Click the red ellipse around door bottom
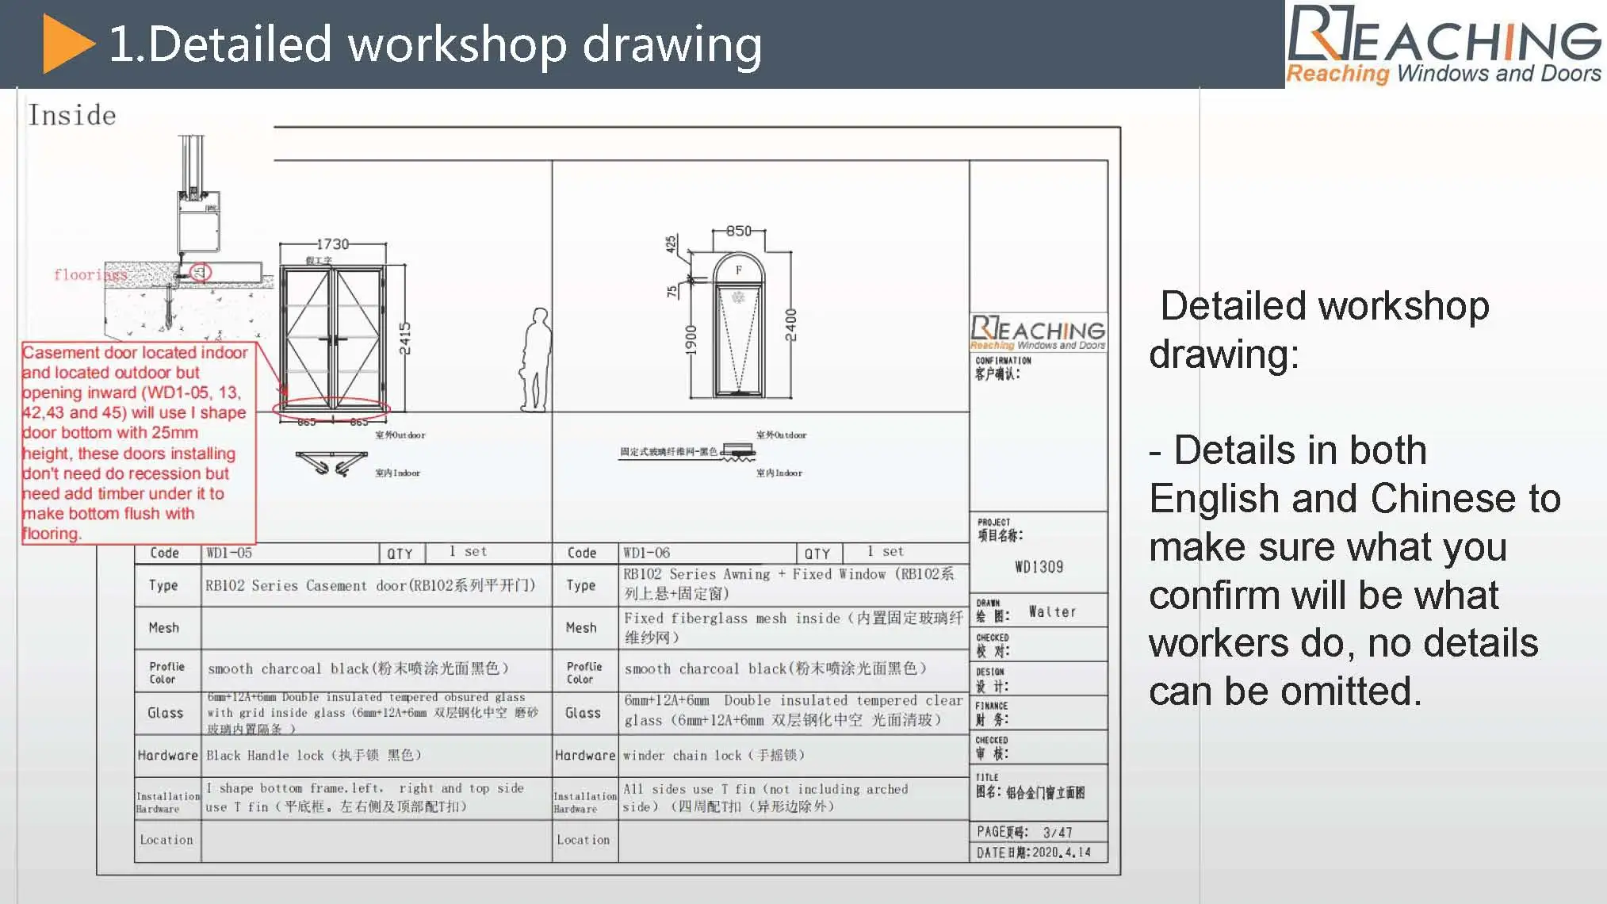Screen dimensions: 1607x904 point(331,409)
